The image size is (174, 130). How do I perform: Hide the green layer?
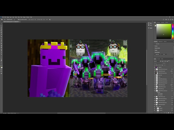click(154, 77)
